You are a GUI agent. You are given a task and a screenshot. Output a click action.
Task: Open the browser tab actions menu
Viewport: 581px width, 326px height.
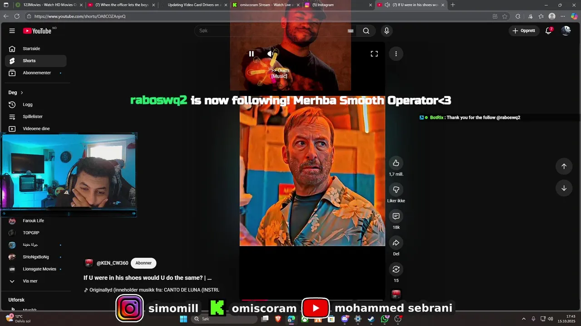coord(6,5)
